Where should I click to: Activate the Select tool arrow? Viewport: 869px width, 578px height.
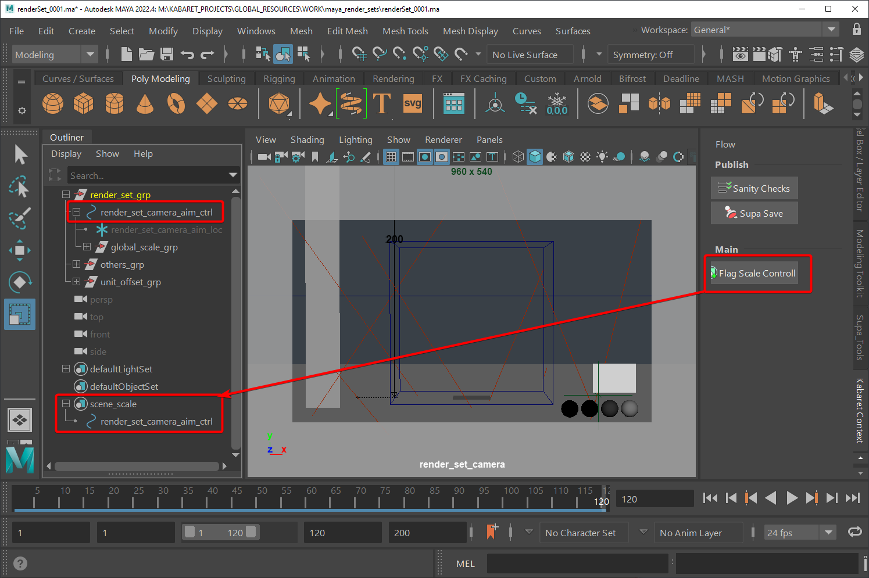click(20, 155)
